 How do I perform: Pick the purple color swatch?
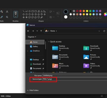pyautogui.click(x=100, y=11)
